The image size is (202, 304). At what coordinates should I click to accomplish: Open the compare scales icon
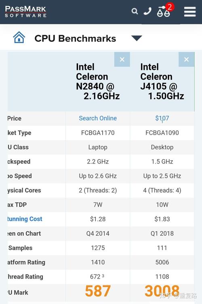tap(163, 12)
